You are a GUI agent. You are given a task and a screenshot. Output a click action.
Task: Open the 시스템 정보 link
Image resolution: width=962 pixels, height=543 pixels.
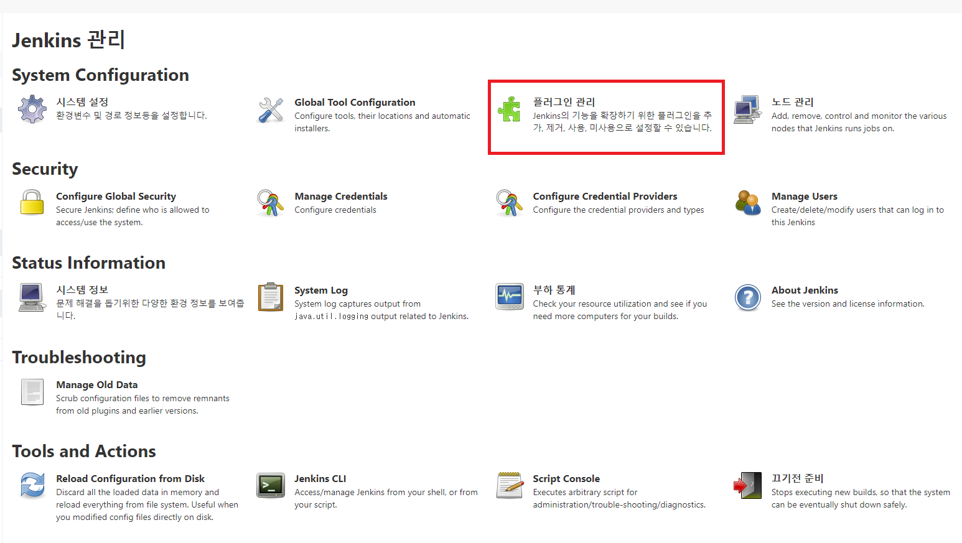82,290
